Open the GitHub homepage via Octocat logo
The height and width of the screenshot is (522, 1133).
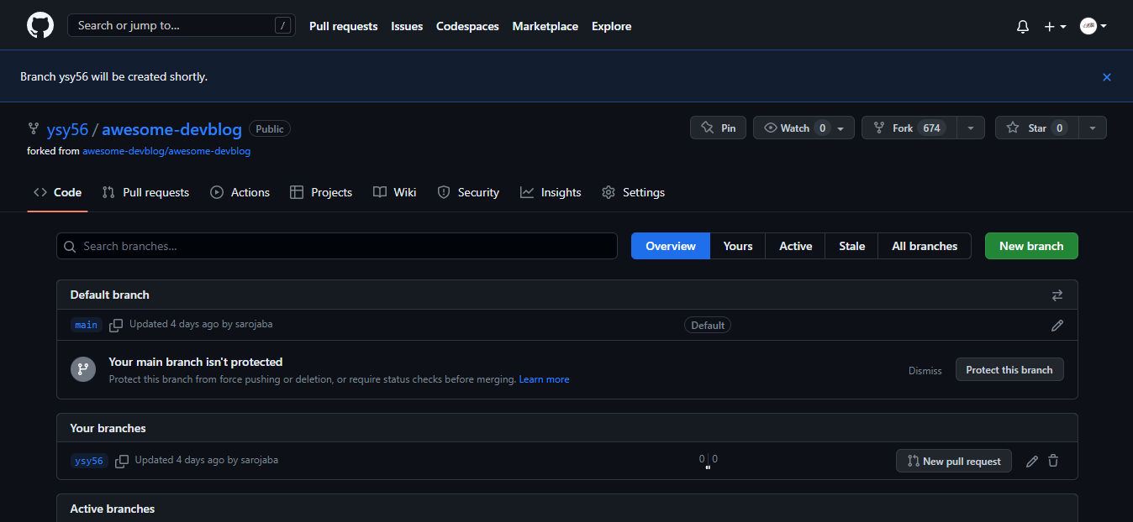pyautogui.click(x=40, y=25)
